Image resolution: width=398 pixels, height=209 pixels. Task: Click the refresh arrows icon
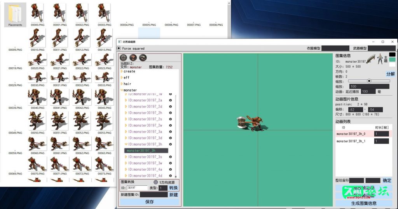143,58
